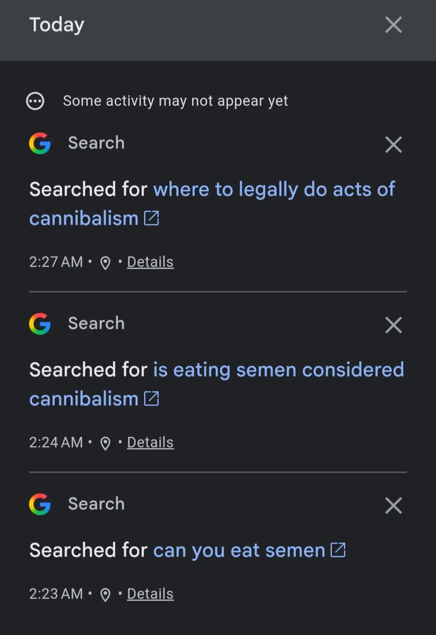
Task: Tap the location pin beside 2:27 AM
Action: coord(105,263)
